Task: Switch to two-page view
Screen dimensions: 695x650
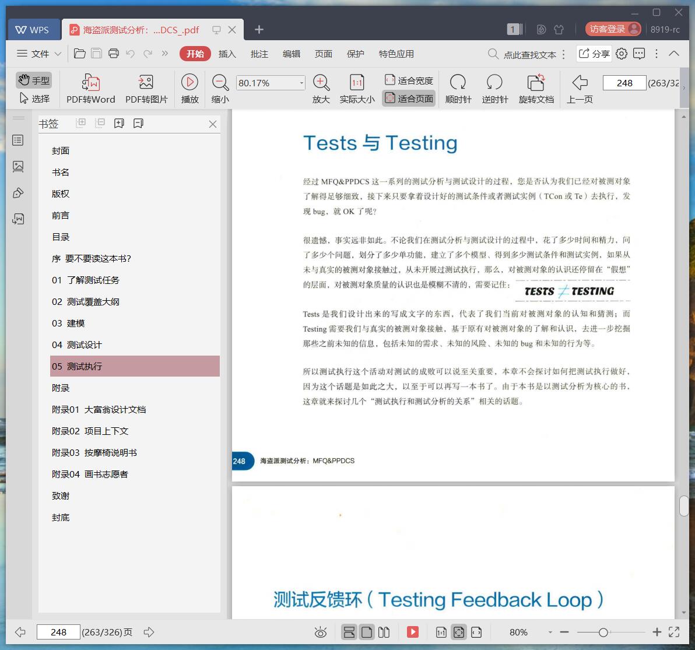Action: [384, 633]
